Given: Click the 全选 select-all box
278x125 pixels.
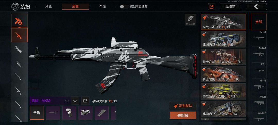Looking at the screenshot, I should [x=37, y=113].
